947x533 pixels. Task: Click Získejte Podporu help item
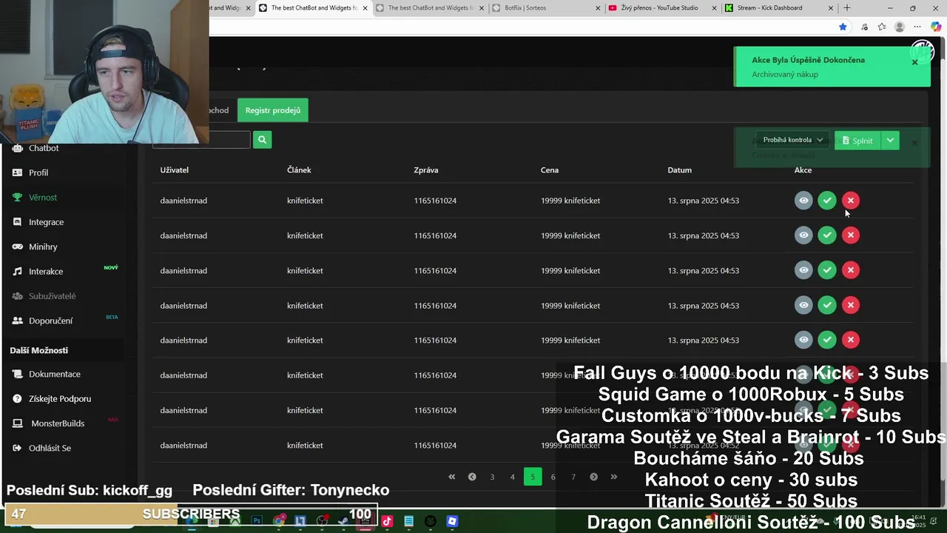pos(59,398)
